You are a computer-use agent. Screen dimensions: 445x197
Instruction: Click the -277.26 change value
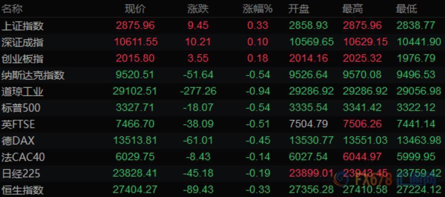[x=198, y=91]
